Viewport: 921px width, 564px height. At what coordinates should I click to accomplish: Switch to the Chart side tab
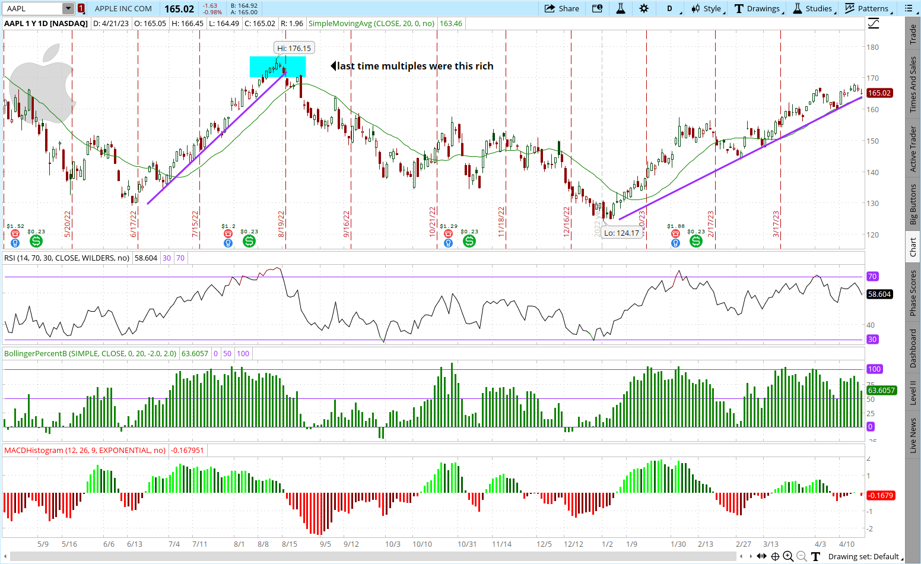point(913,247)
